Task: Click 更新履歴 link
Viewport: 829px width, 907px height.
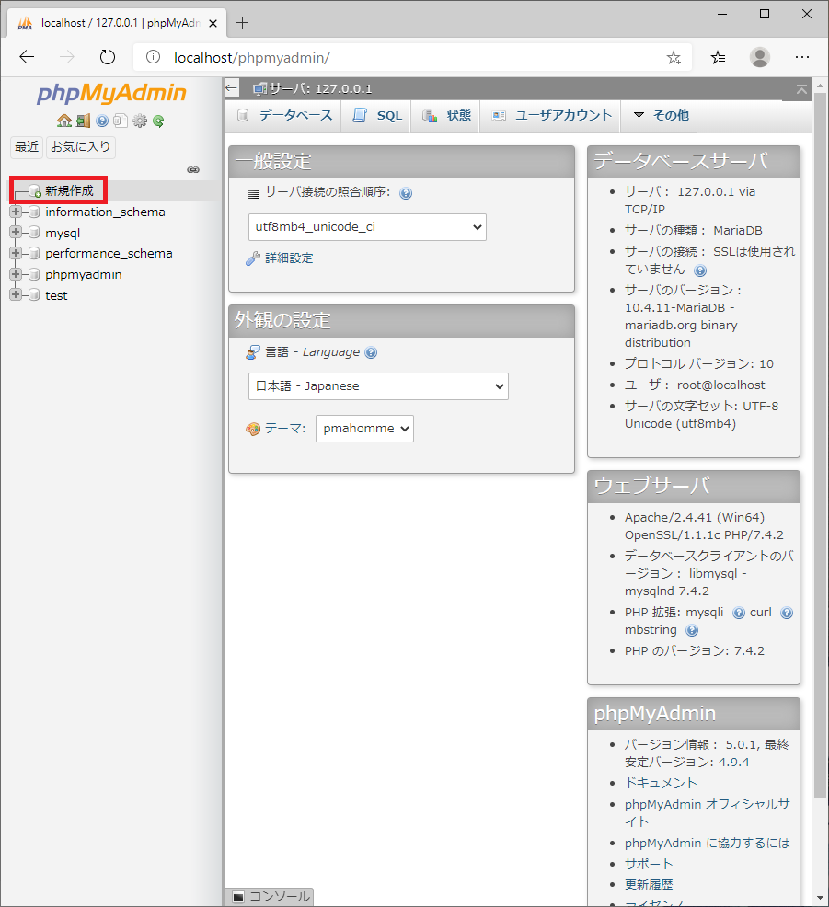Action: click(649, 884)
